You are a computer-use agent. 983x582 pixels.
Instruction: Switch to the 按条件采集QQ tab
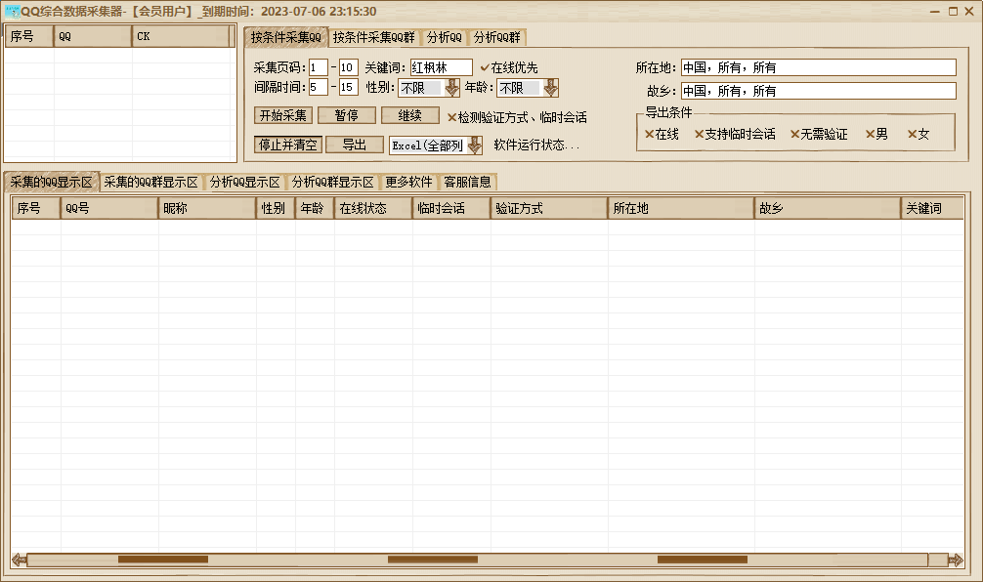[x=286, y=37]
